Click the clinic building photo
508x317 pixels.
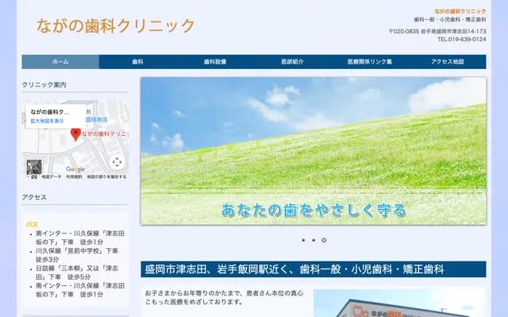[x=398, y=304]
